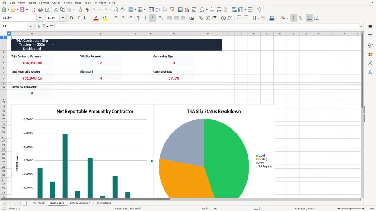
Task: Open Print Preview from toolbar
Action: pos(47,10)
